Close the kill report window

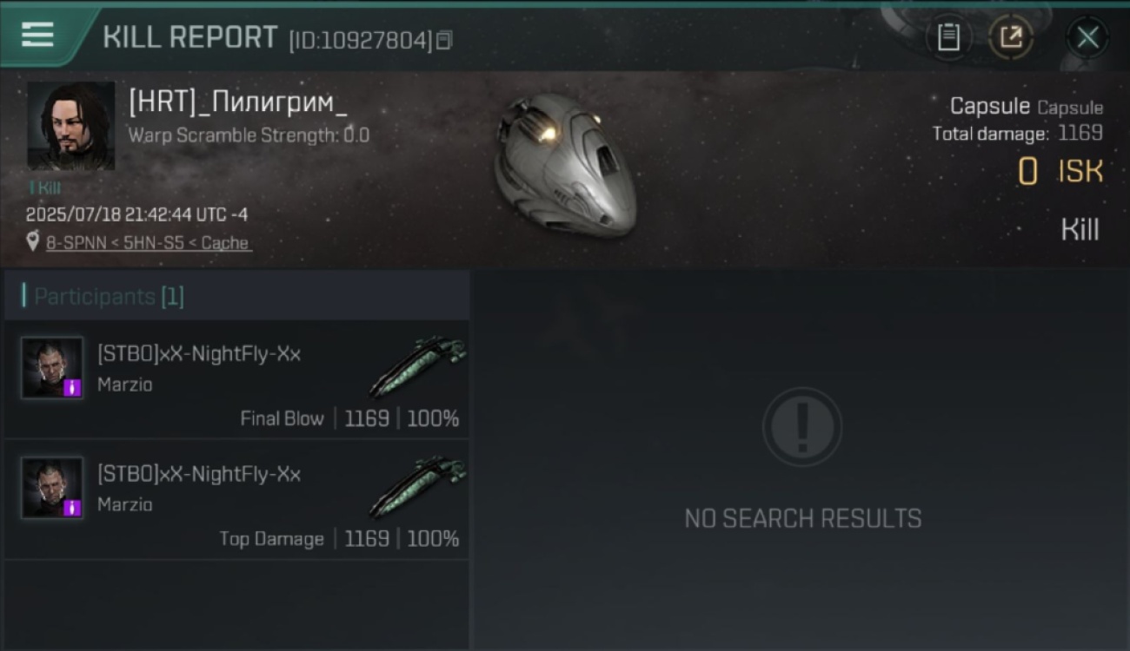(1087, 37)
